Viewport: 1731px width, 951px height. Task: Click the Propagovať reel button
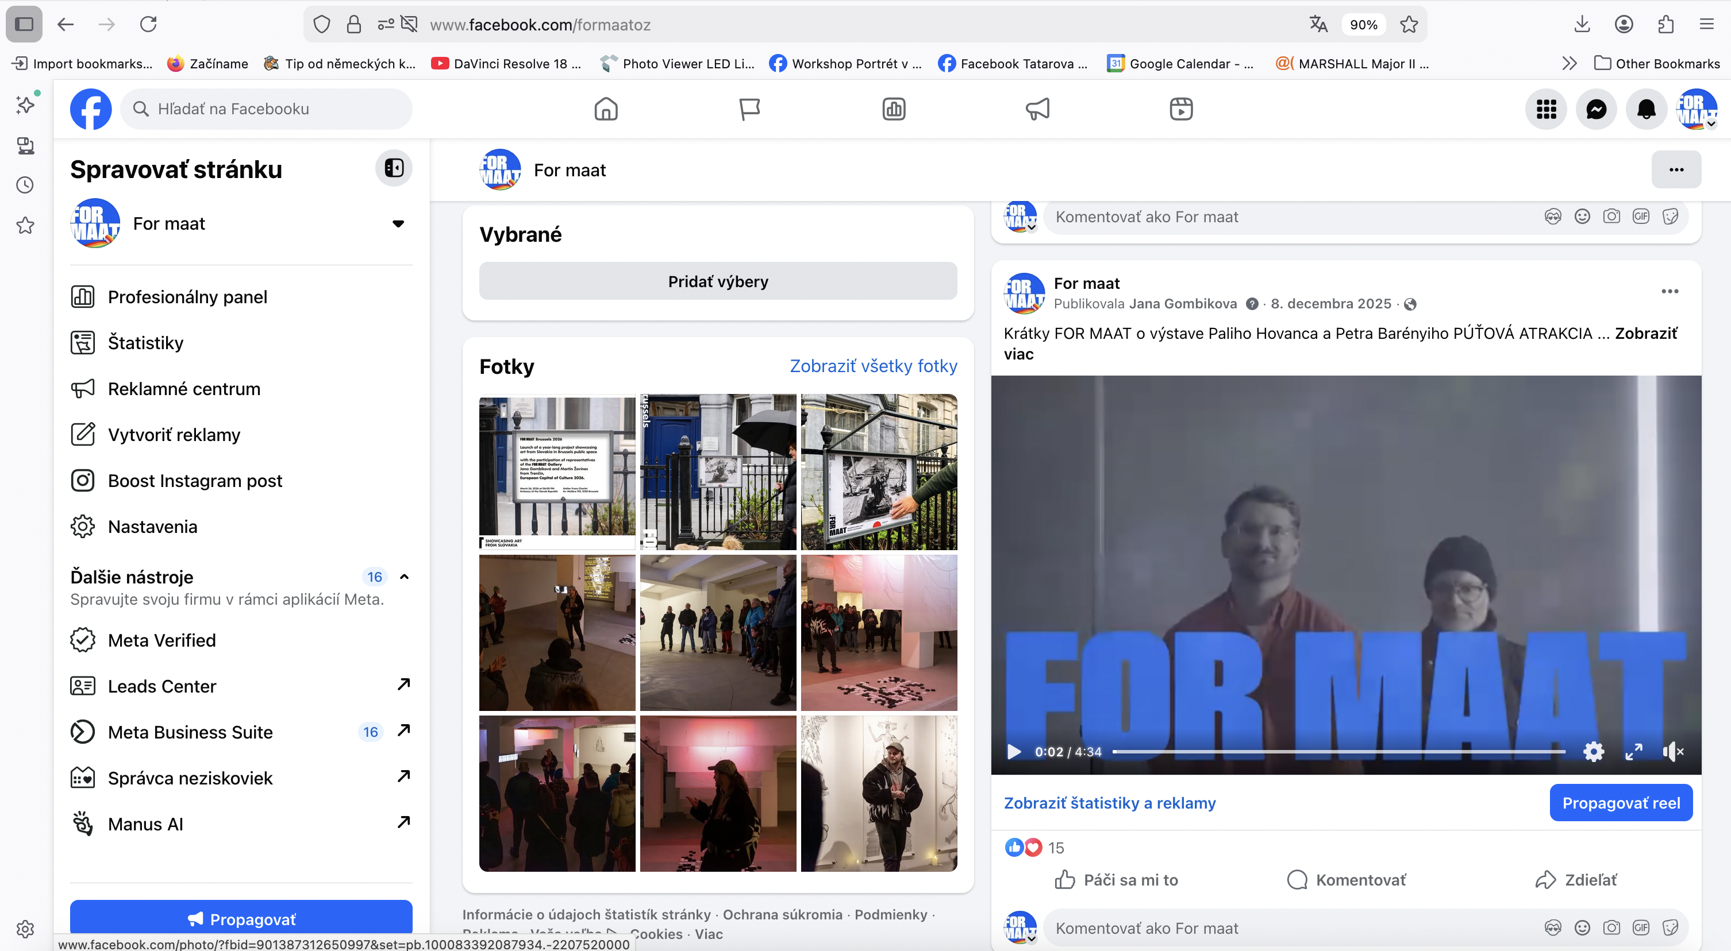(1620, 803)
